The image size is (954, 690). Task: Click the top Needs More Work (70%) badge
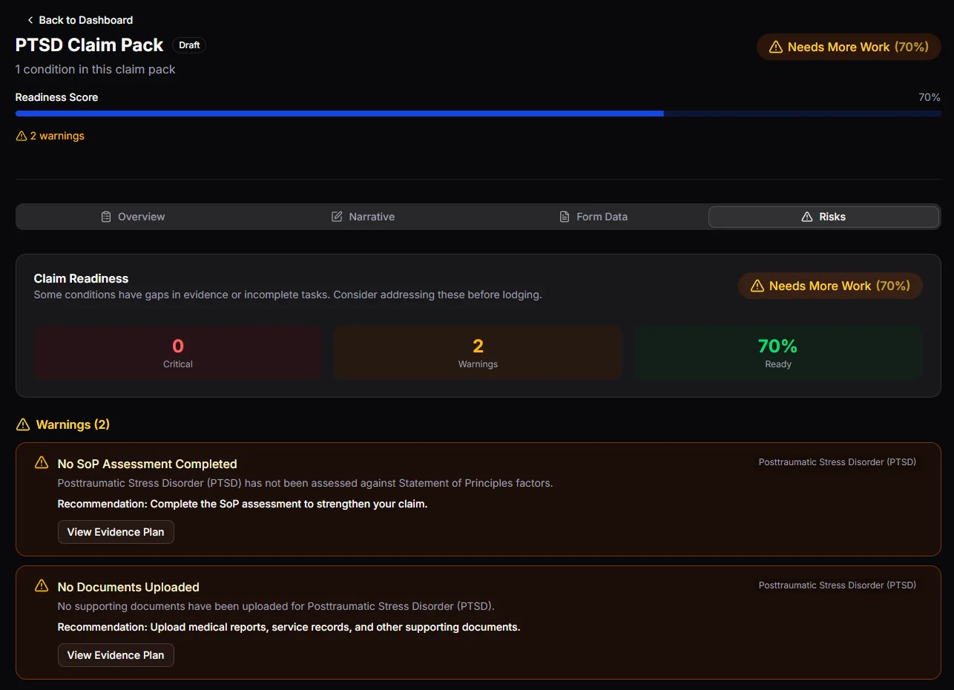849,47
